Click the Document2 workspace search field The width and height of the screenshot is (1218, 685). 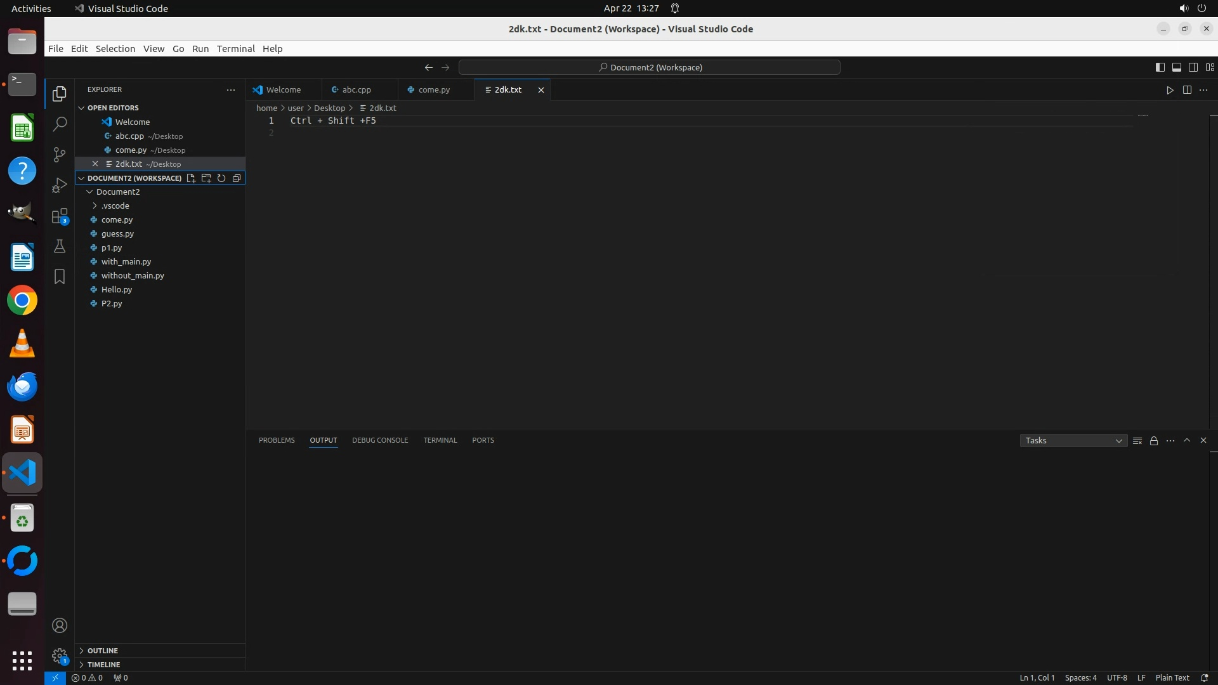tap(650, 67)
